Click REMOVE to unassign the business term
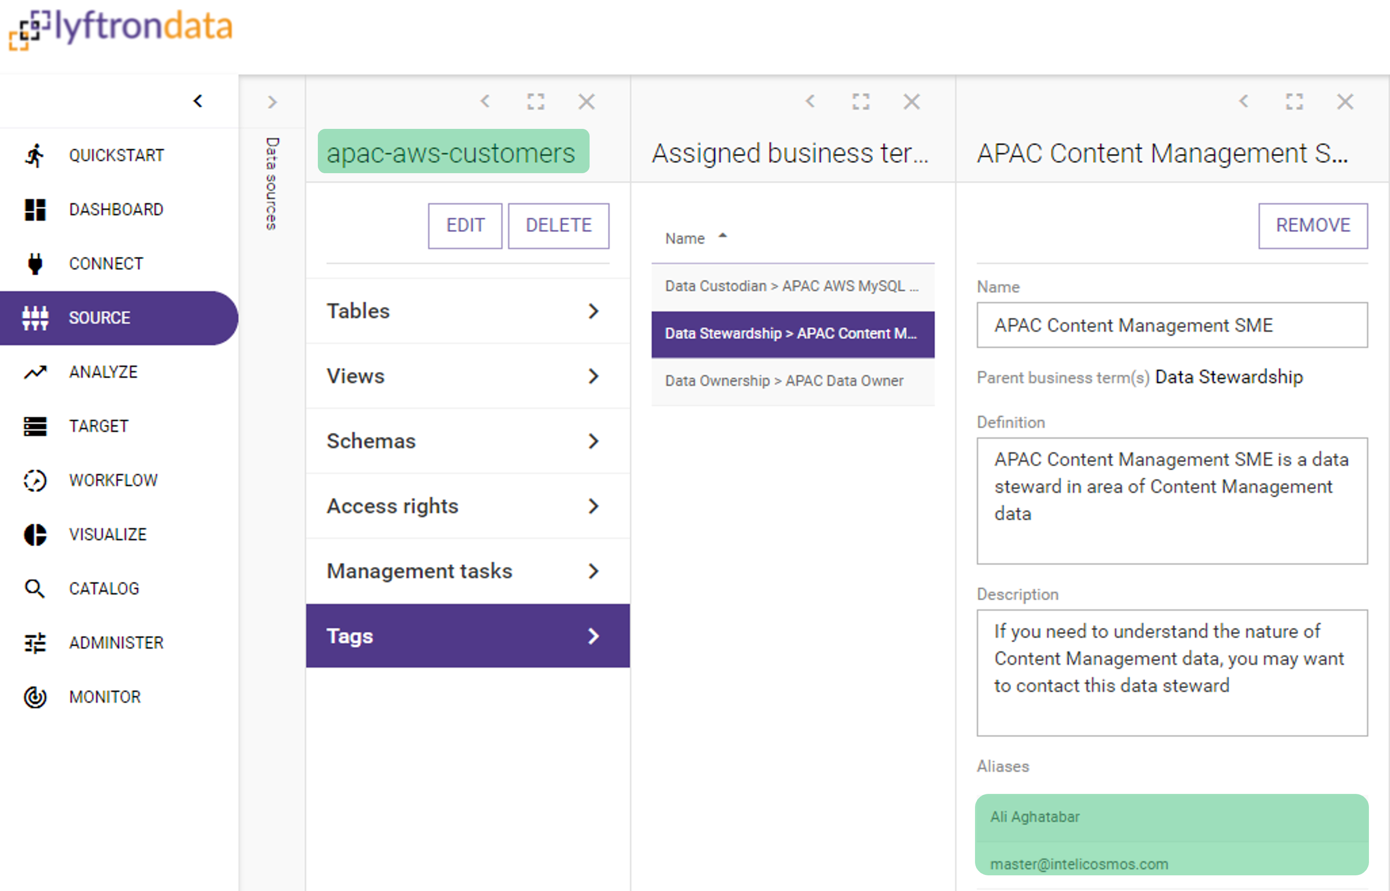 tap(1313, 226)
